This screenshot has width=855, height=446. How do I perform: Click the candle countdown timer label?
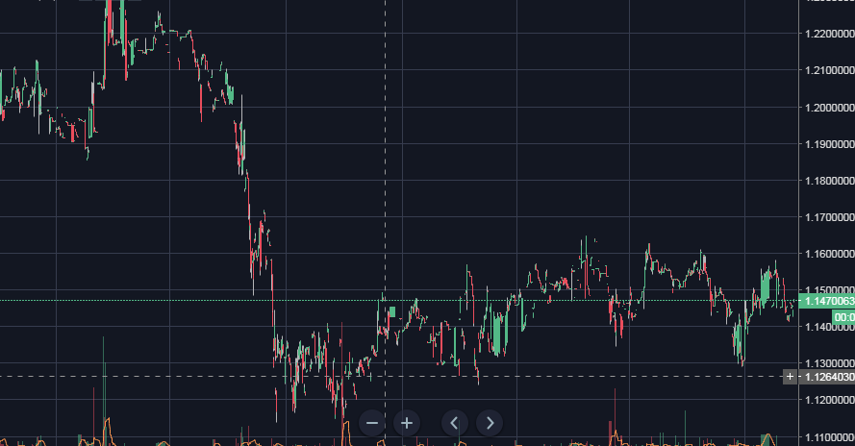(x=843, y=317)
